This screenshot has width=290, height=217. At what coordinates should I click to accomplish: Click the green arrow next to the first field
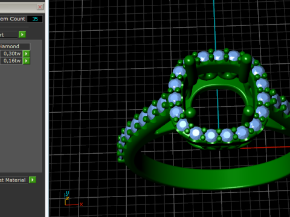click(x=22, y=34)
